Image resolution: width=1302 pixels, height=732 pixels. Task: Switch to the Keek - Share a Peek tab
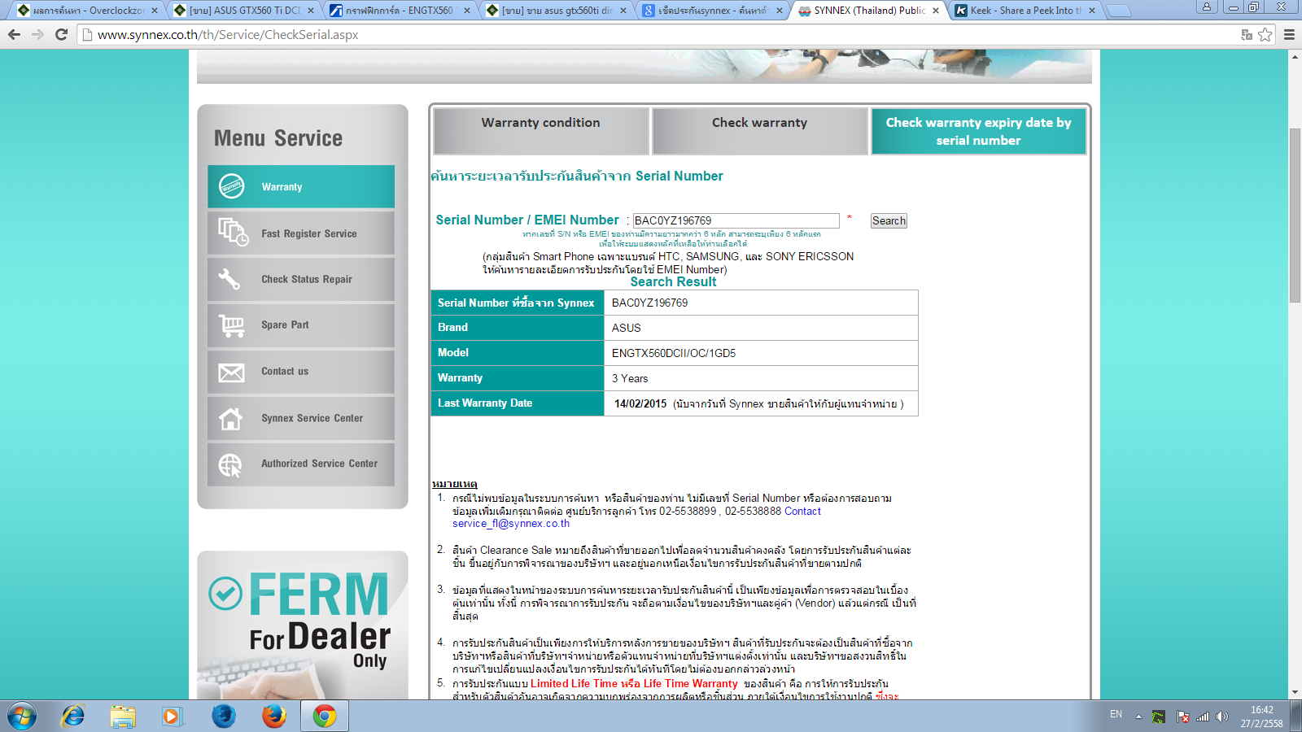pos(1024,11)
